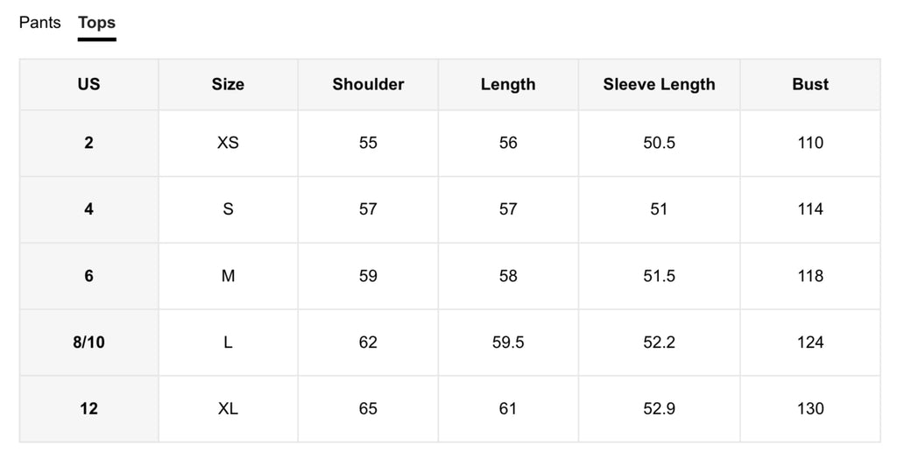897x452 pixels.
Task: Select the US size 8/10 row label
Action: [x=88, y=343]
